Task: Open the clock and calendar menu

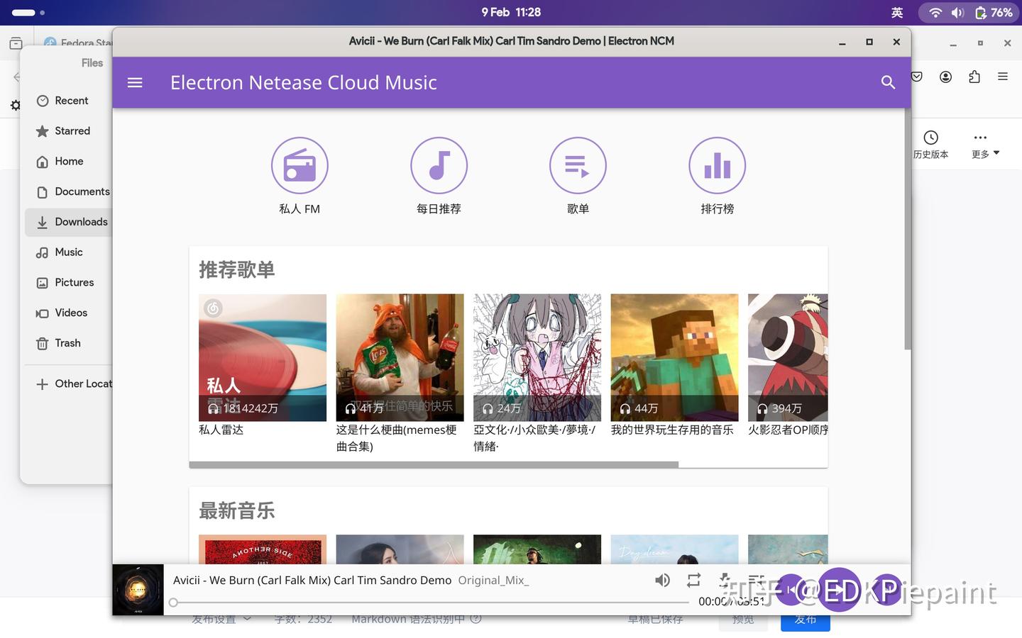Action: click(511, 12)
